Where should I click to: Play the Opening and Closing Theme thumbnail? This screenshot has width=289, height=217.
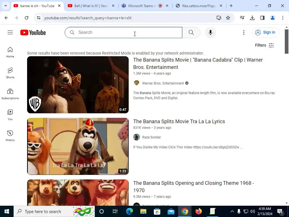click(78, 192)
